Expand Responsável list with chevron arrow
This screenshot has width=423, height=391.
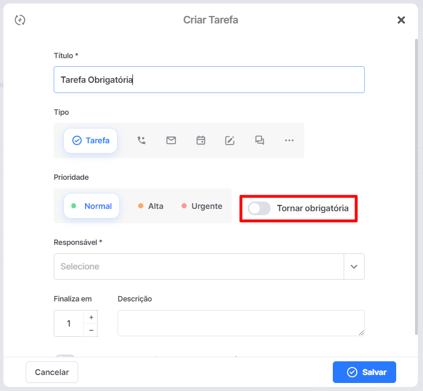[354, 267]
